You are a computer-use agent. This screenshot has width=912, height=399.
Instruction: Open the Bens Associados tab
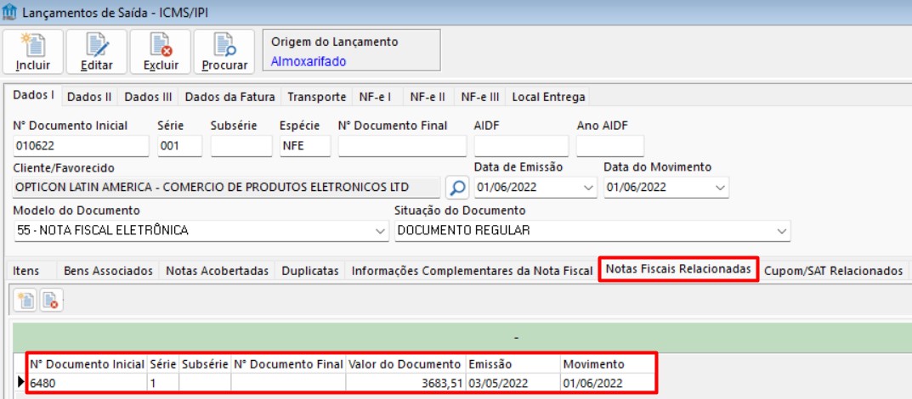click(108, 271)
